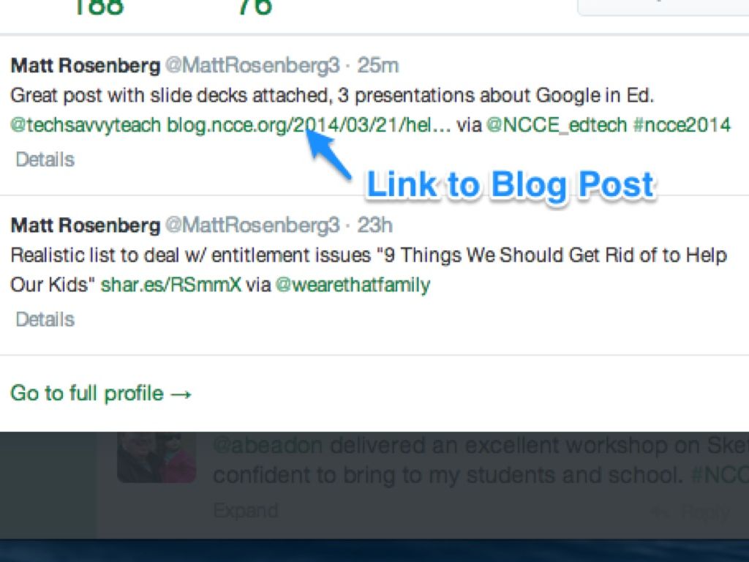Click the 76 count statistic

click(255, 7)
